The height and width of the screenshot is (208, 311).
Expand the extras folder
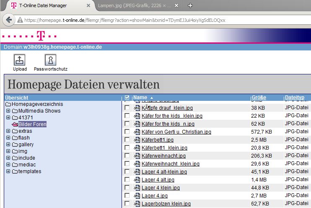(x=8, y=131)
